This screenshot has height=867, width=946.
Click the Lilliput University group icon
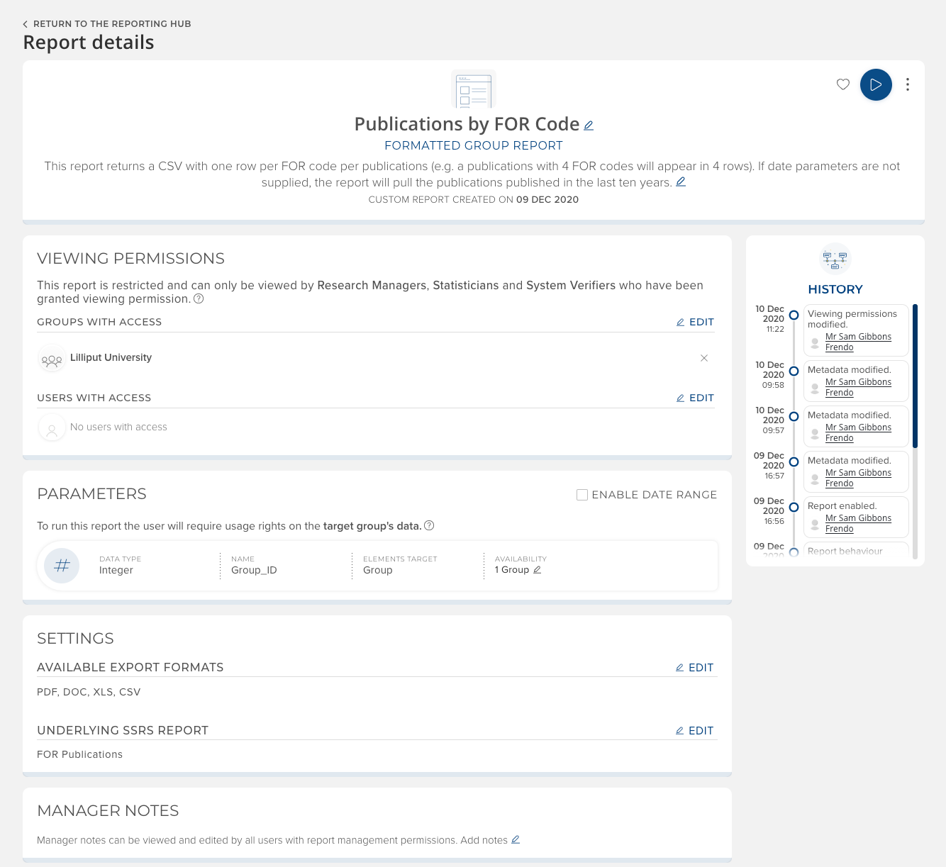coord(52,359)
